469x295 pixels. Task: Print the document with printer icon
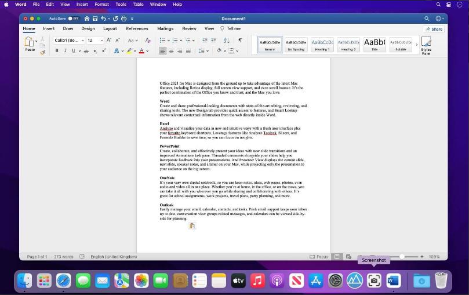pos(124,19)
